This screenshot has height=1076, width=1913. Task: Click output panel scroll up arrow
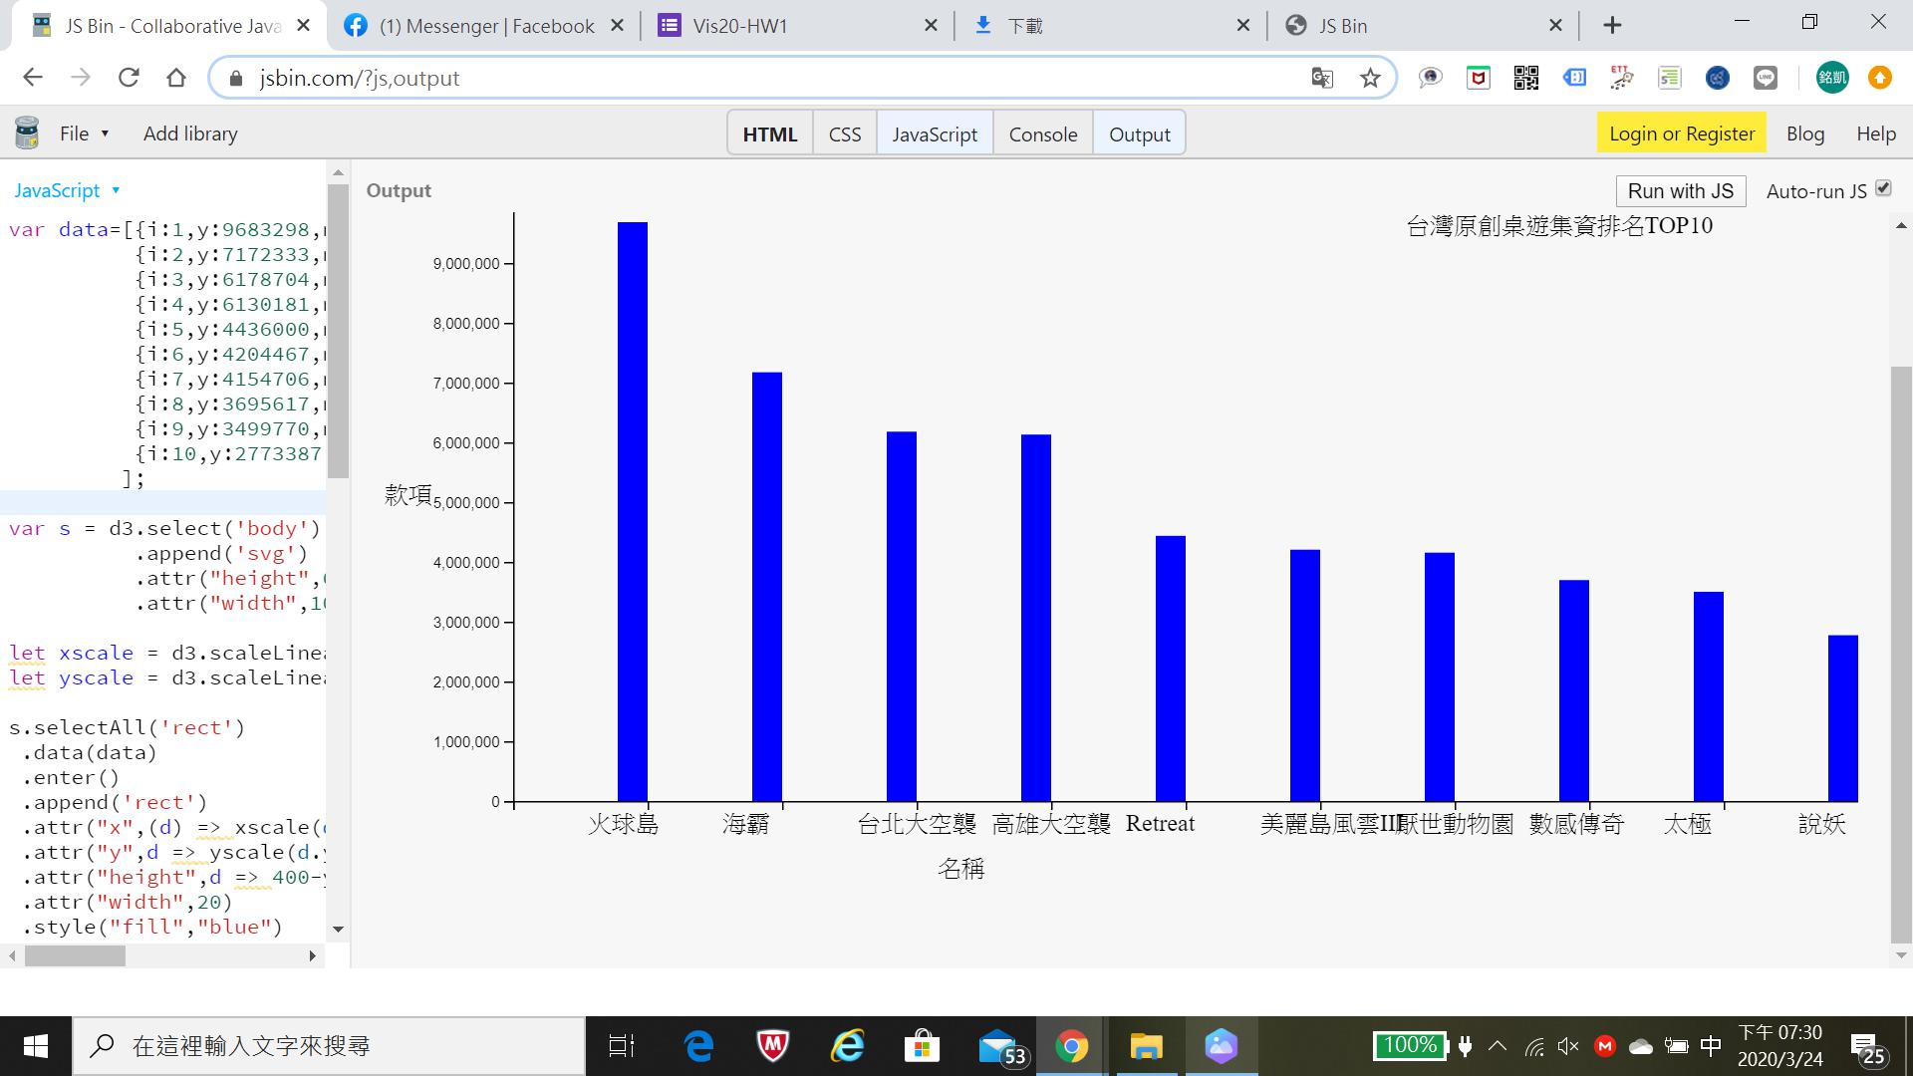(x=1901, y=226)
